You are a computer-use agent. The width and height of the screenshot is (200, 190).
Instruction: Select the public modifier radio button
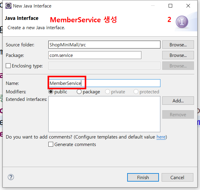[51, 92]
